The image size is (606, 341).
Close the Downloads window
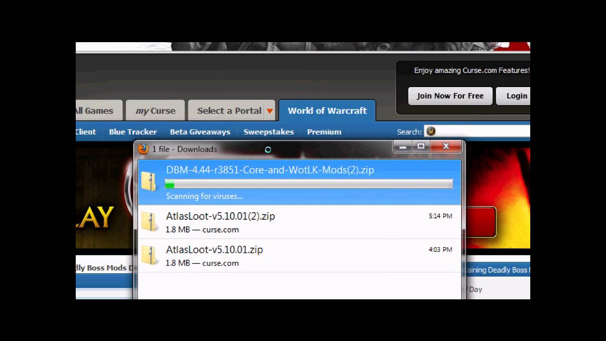pos(446,146)
